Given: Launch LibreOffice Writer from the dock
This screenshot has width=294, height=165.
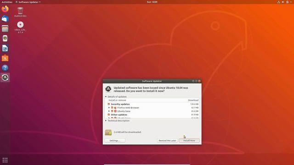Looking at the screenshot, I should 5,48.
